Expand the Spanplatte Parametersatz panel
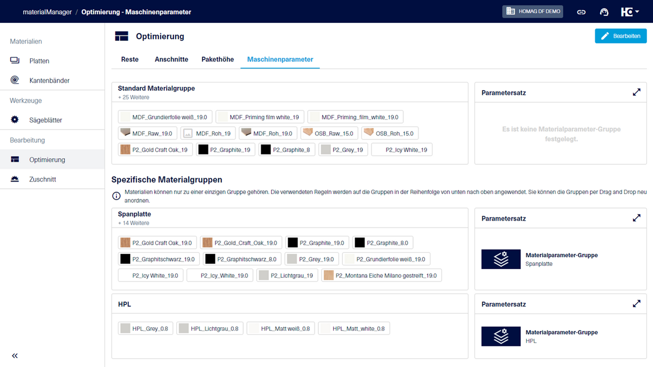 [x=636, y=218]
